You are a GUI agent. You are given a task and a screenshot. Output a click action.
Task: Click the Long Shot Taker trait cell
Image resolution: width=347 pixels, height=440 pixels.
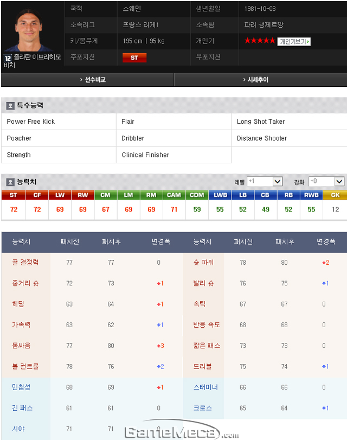pyautogui.click(x=289, y=122)
